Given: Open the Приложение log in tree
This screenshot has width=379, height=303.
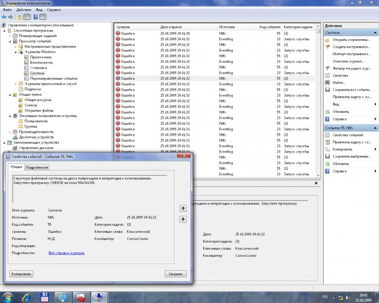Looking at the screenshot, I should click(41, 57).
